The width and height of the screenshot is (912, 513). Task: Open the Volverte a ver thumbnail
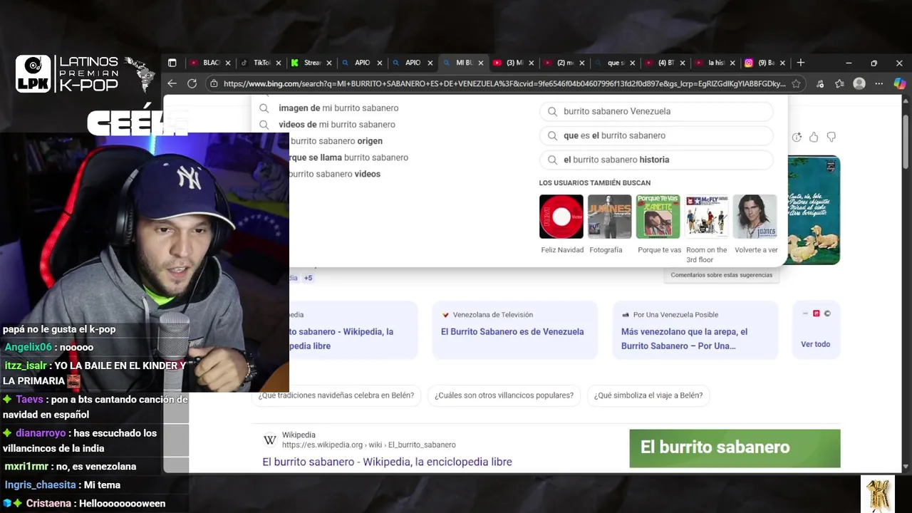[755, 217]
